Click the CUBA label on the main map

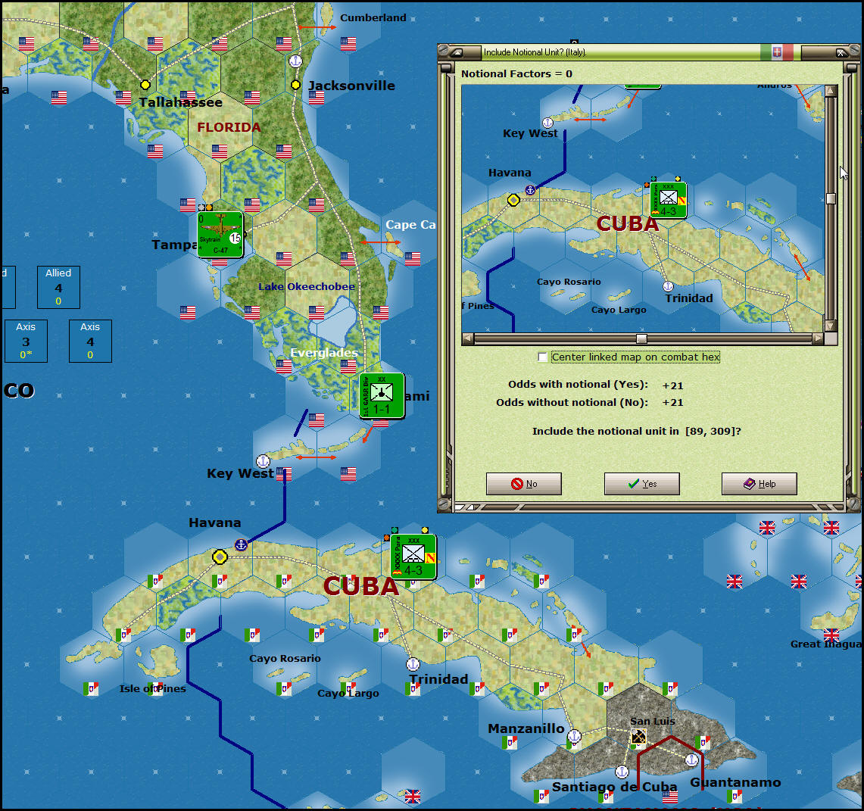click(361, 586)
